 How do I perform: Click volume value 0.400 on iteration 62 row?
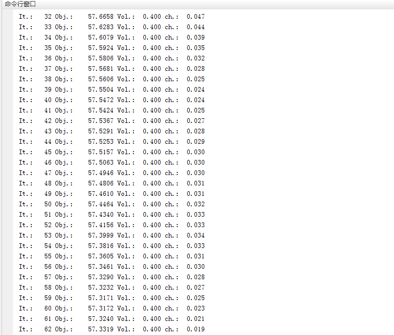tap(152, 329)
